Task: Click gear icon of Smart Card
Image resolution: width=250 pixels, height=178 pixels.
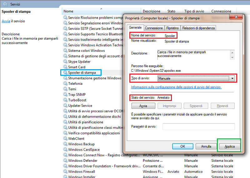Action: click(x=65, y=67)
